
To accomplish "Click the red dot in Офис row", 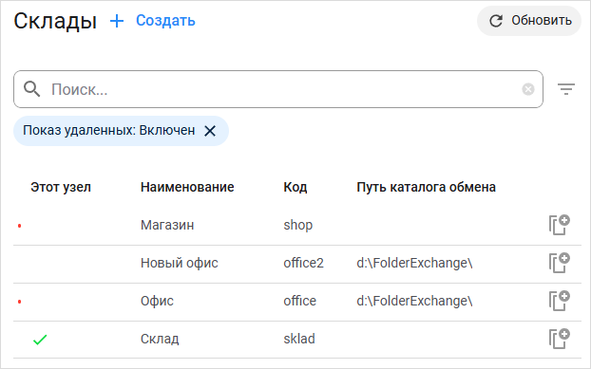I will click(x=20, y=302).
